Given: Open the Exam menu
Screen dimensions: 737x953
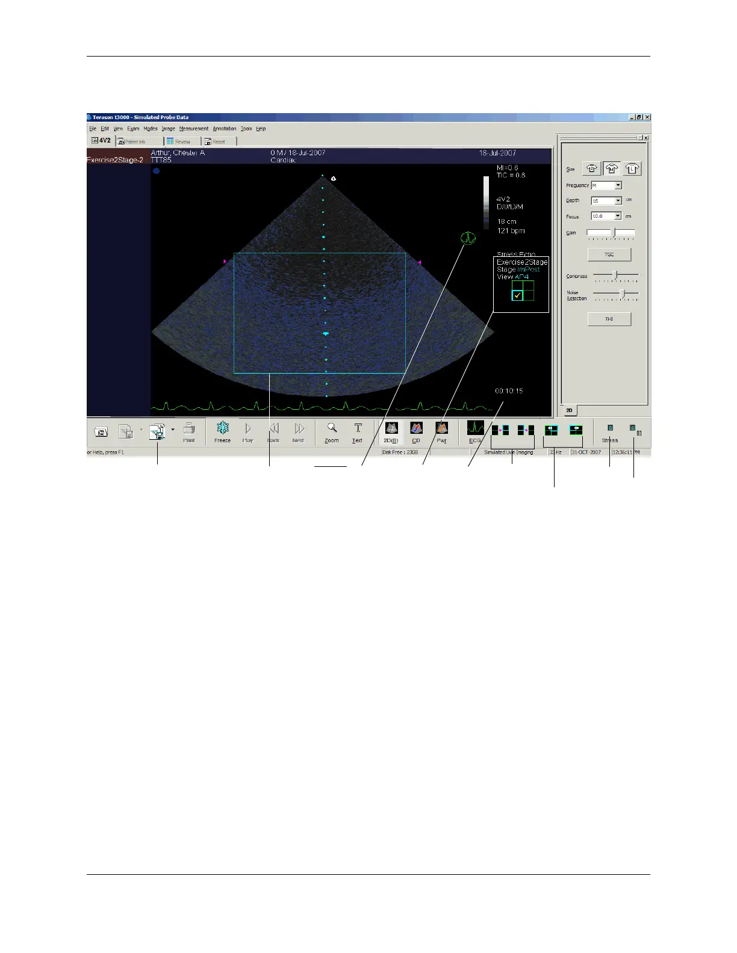Looking at the screenshot, I should point(133,129).
